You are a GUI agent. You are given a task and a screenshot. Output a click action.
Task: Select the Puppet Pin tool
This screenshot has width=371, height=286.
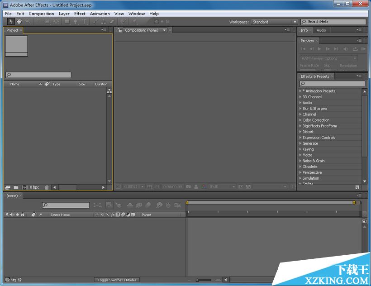[134, 22]
